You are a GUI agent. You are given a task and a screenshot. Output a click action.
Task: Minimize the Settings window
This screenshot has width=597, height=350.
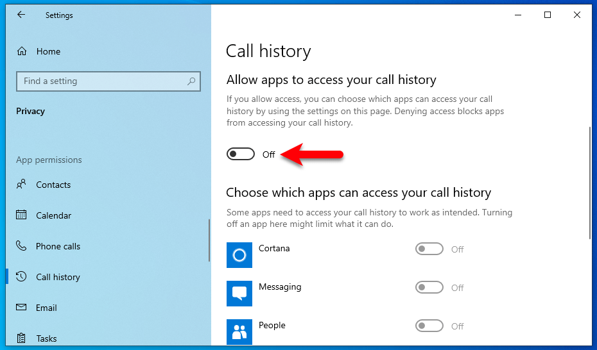point(518,15)
